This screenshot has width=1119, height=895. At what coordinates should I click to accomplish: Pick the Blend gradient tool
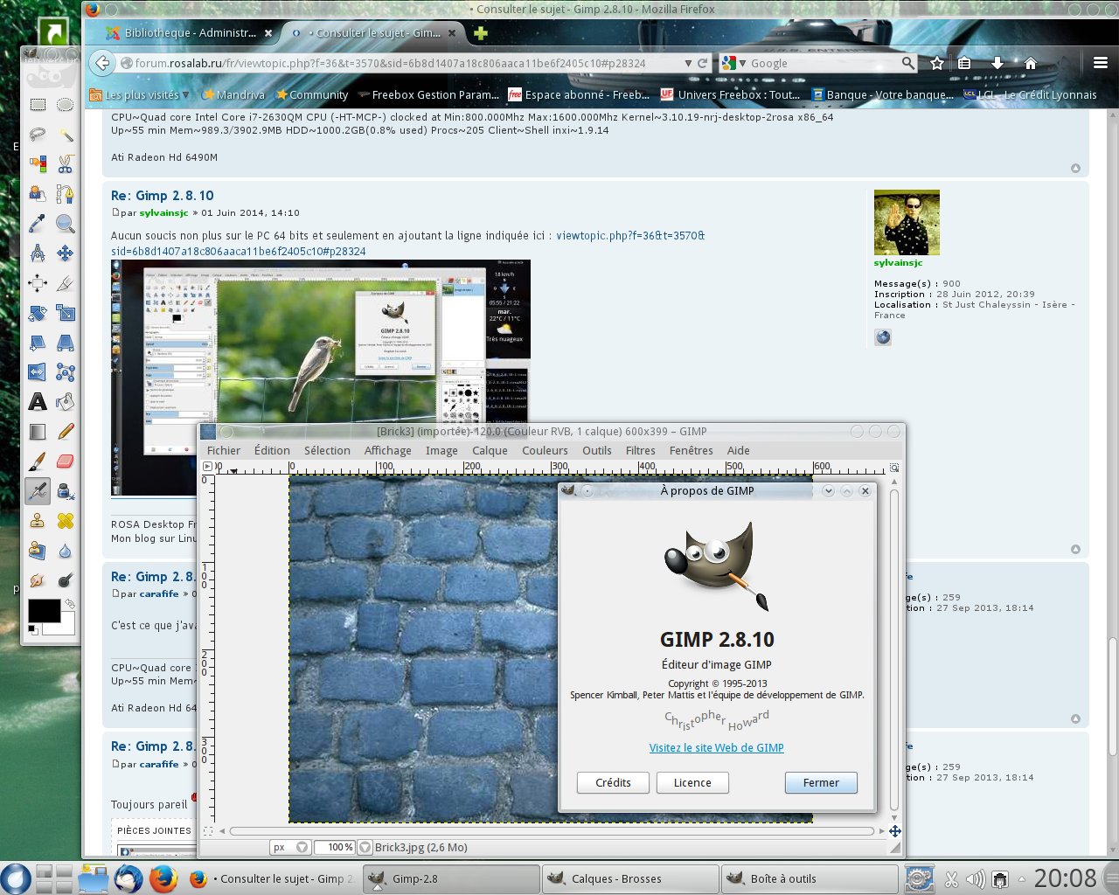click(x=38, y=432)
